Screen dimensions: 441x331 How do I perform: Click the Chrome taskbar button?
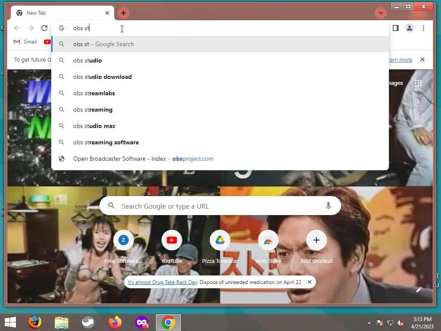pos(168,322)
